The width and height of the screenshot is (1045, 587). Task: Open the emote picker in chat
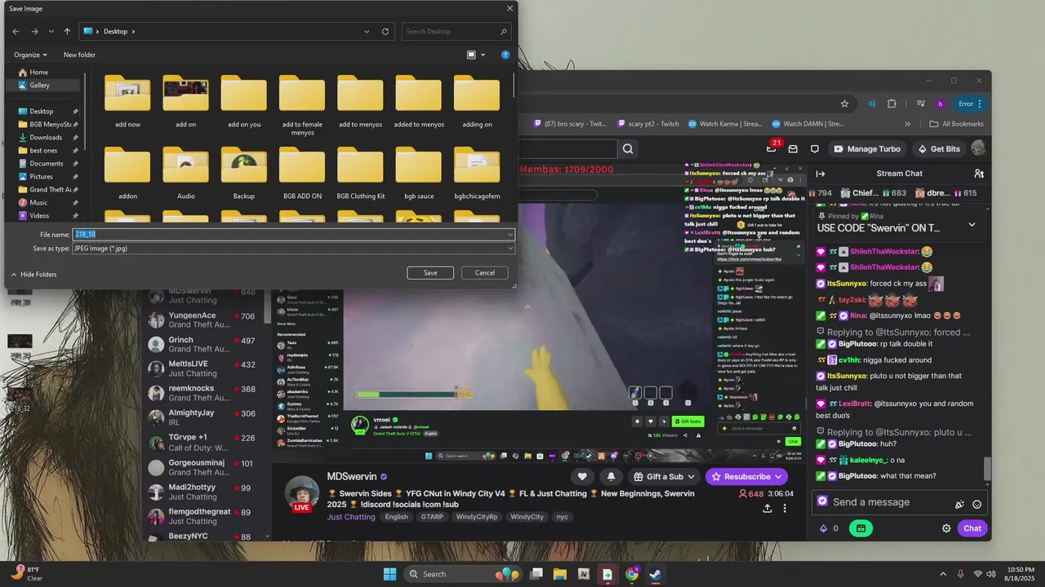pyautogui.click(x=977, y=505)
